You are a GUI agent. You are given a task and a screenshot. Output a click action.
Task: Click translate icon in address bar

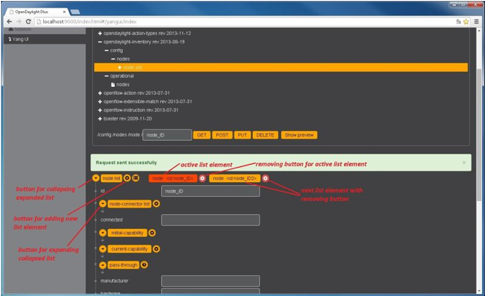point(458,22)
